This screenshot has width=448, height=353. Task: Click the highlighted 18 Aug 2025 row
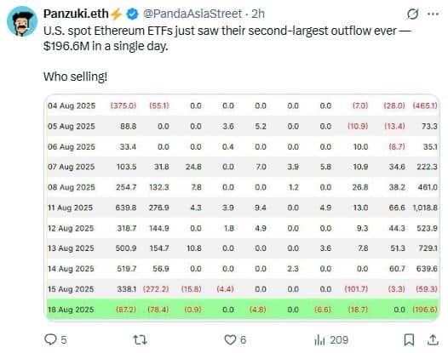[242, 310]
